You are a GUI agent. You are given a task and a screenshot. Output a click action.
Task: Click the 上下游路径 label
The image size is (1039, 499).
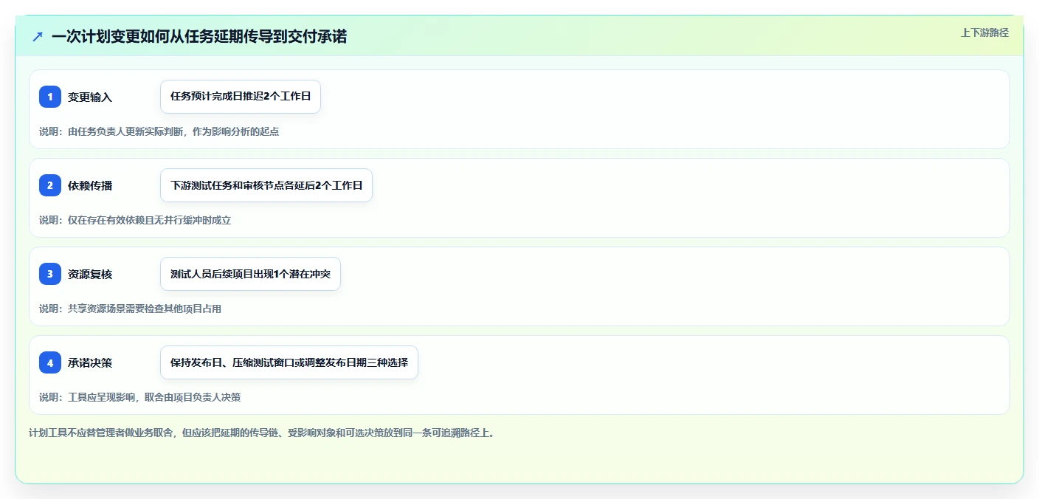click(984, 32)
